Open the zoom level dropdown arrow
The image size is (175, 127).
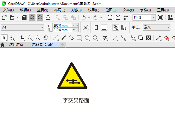point(153,17)
